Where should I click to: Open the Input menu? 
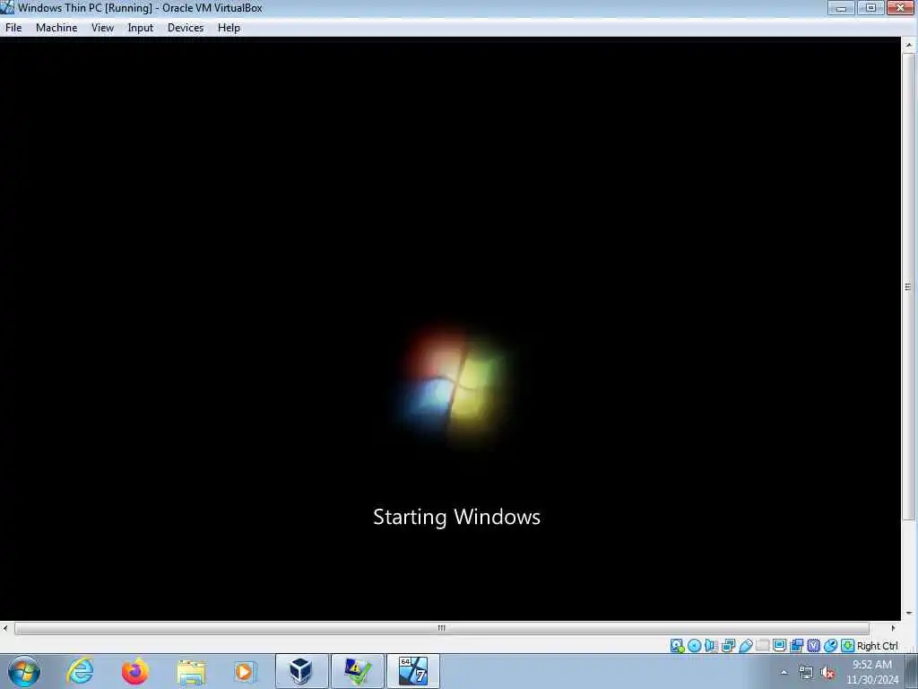(141, 28)
